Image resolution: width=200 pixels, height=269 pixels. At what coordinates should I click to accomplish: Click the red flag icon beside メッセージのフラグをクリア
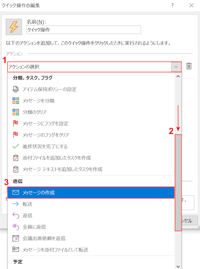pos(15,135)
